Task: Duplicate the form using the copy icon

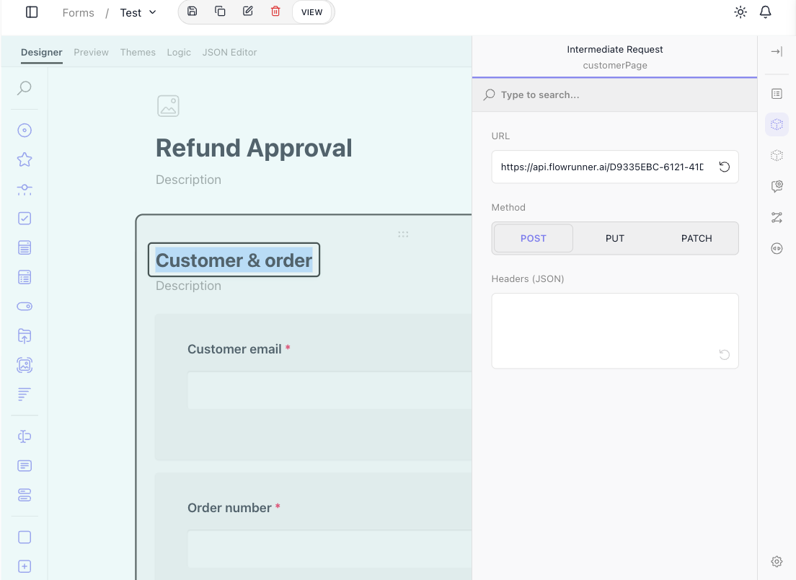Action: tap(220, 11)
